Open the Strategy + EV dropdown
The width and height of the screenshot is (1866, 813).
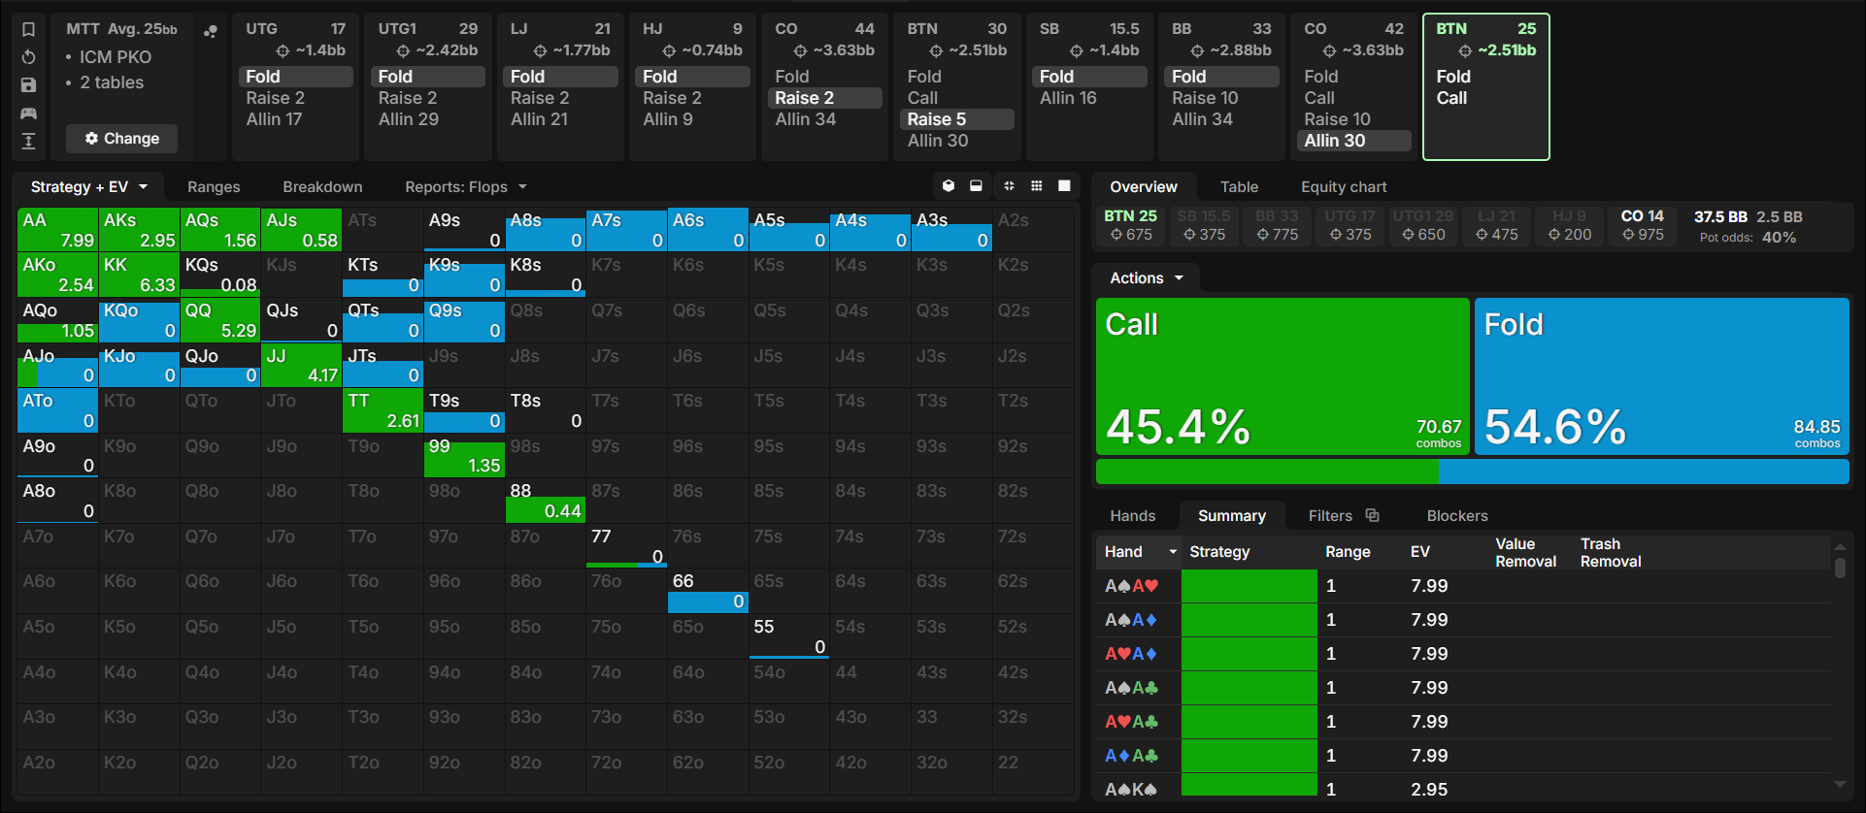(x=89, y=187)
